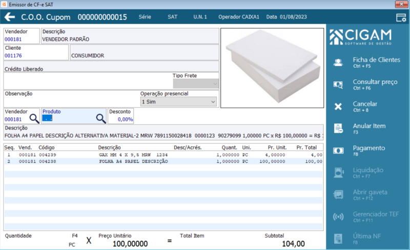This screenshot has width=410, height=250.
Task: Select row 1 GAX MM item
Action: pos(163,155)
